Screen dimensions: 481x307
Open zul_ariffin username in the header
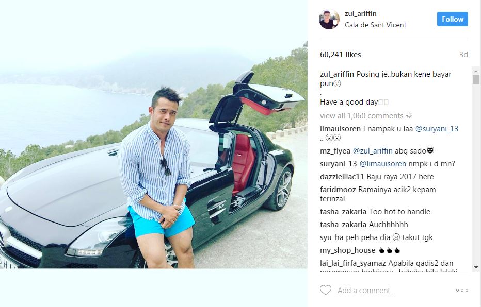click(x=360, y=13)
